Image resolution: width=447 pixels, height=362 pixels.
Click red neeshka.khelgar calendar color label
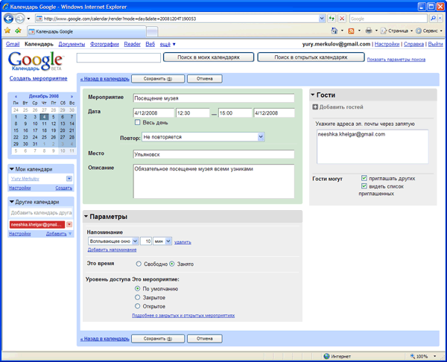pos(37,225)
